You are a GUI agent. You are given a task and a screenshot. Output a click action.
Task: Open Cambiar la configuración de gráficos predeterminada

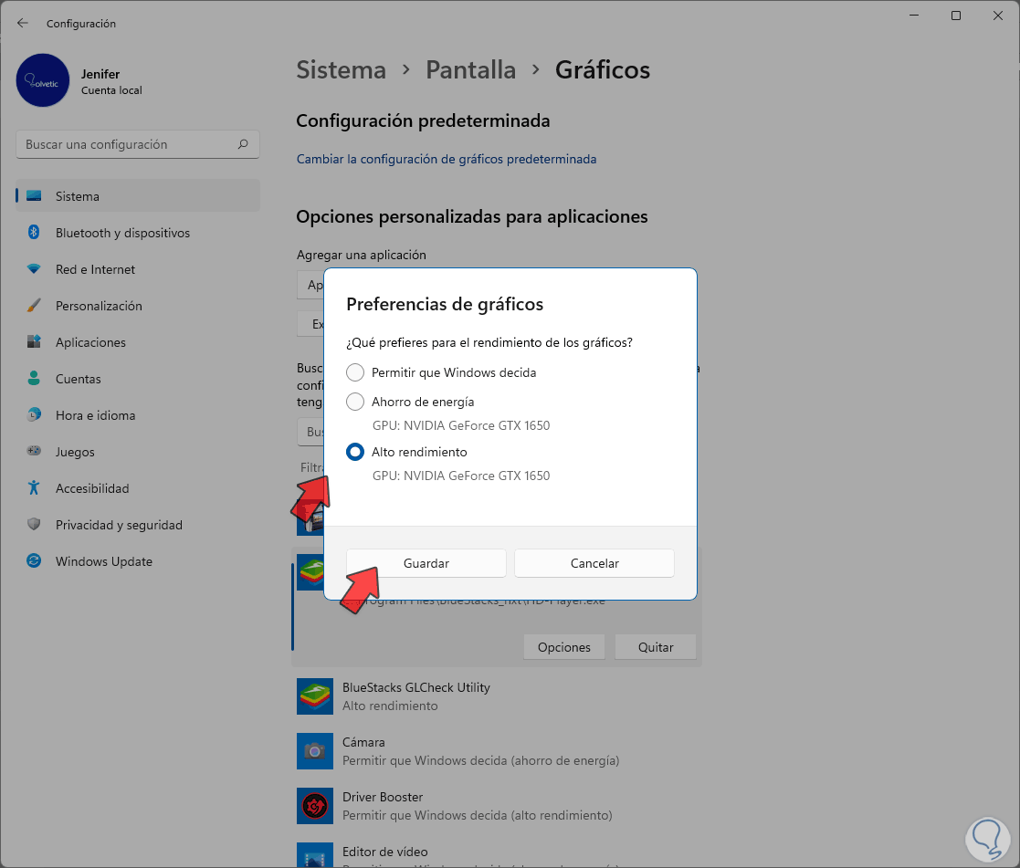447,159
